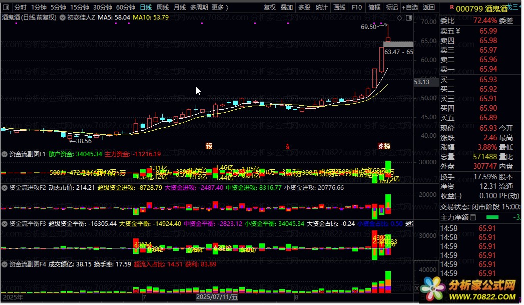Click the 买一 price 65.93
This screenshot has height=305, width=524.
pyautogui.click(x=488, y=80)
